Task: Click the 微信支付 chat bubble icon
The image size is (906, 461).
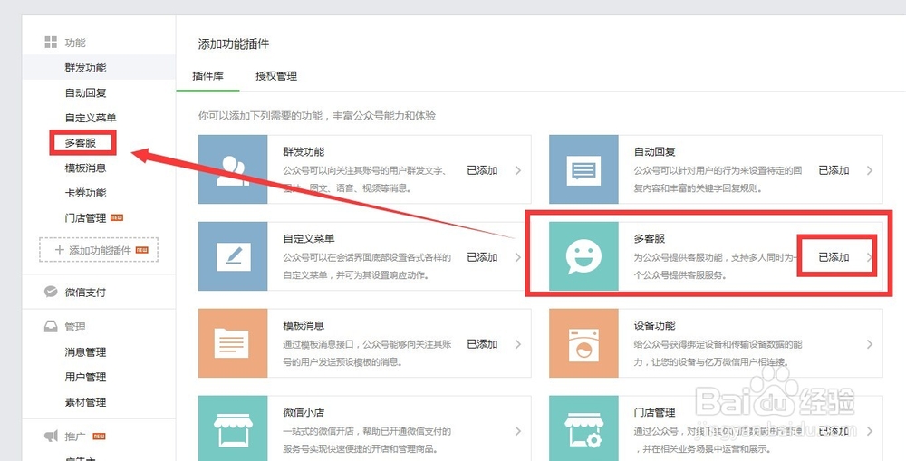Action: pos(51,292)
